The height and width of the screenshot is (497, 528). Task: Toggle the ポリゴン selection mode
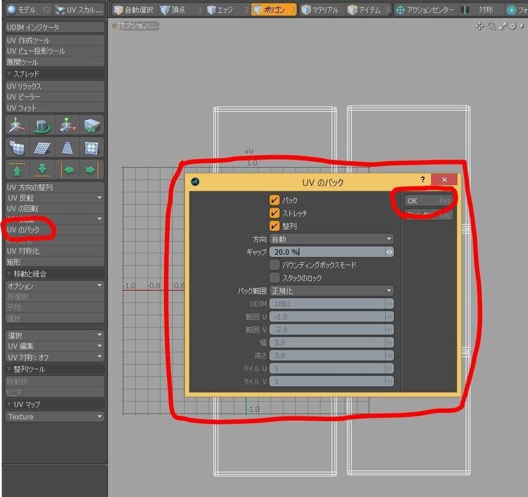click(274, 10)
